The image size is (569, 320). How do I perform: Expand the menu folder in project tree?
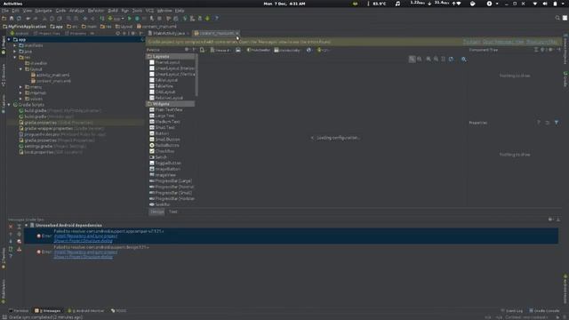(x=20, y=87)
